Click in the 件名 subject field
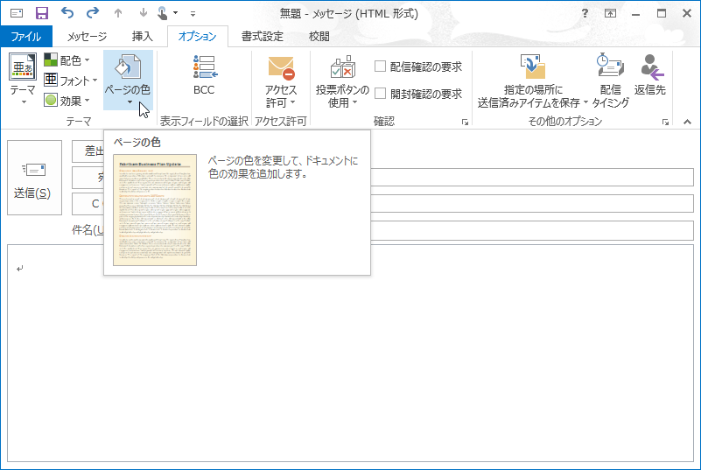Image resolution: width=701 pixels, height=470 pixels. point(532,231)
